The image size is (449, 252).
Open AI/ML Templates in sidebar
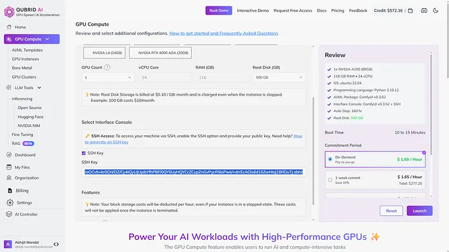click(27, 50)
